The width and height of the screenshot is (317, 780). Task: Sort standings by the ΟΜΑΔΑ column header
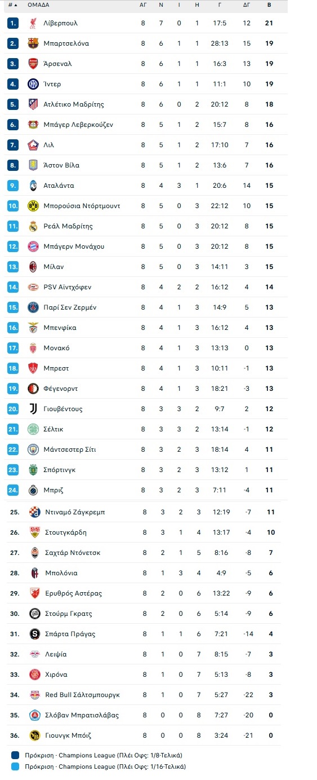38,5
